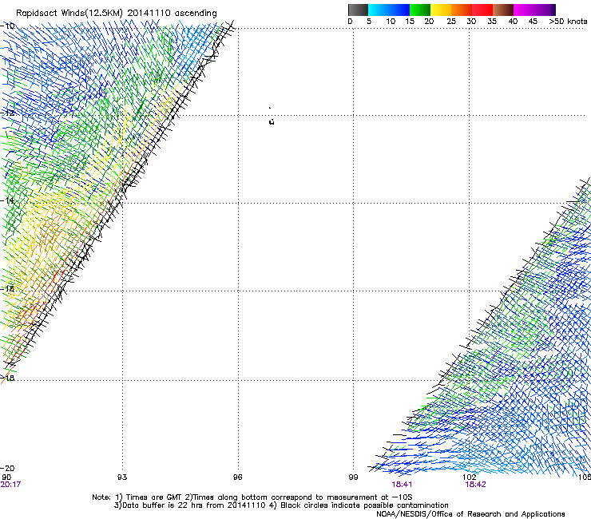Click the Rapidscat Winds 20141110 ascending title

116,14
